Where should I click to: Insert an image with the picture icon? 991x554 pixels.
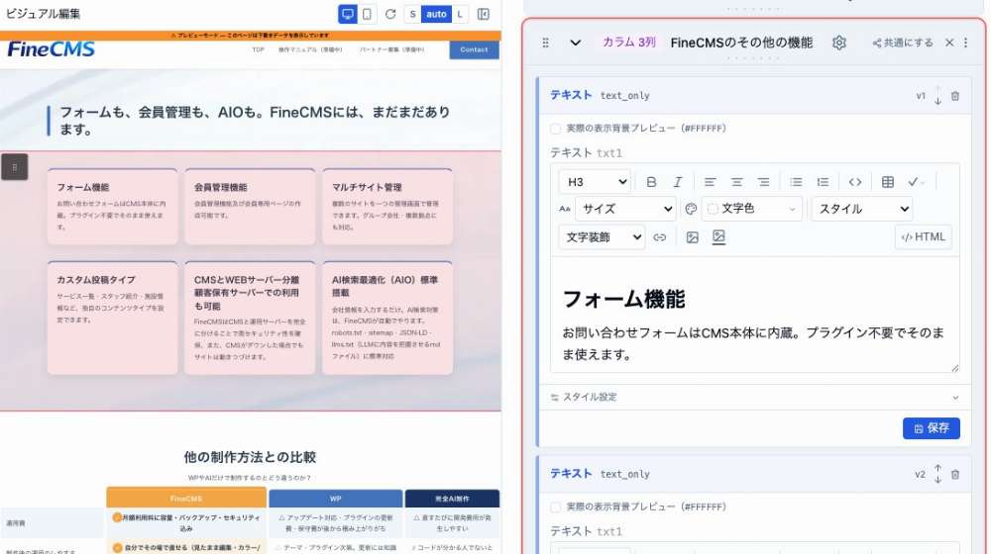click(692, 237)
